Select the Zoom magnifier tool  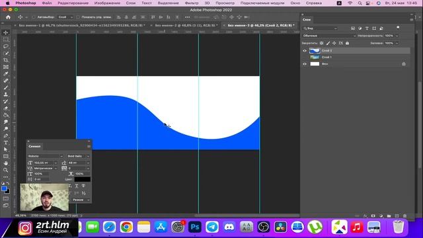(6, 170)
